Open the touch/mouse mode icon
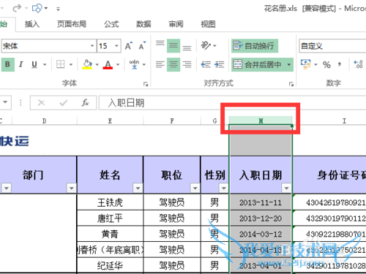Viewport: 366px width, 274px height. tap(37, 9)
